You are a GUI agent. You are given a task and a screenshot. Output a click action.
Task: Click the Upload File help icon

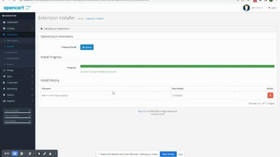coord(75,47)
